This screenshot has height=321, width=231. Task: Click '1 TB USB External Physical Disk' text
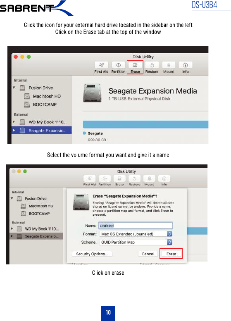click(x=139, y=99)
